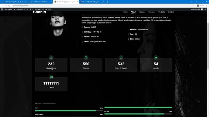Open the Chrome three-dot menu

click(x=207, y=6)
